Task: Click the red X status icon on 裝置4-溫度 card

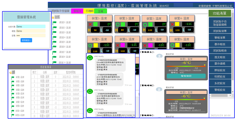Action: [x=172, y=24]
